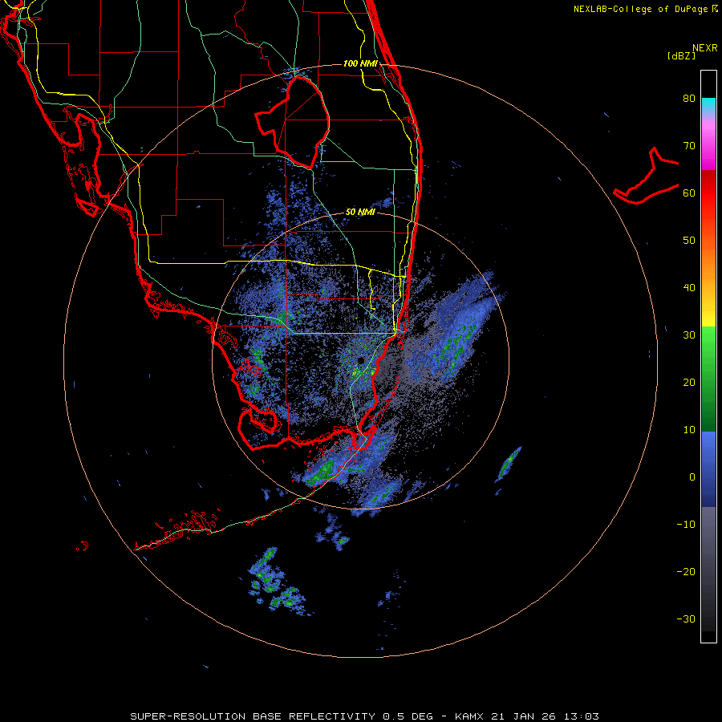This screenshot has height=722, width=722.
Task: Click the 70 value on the dBZ scale
Action: pos(689,146)
